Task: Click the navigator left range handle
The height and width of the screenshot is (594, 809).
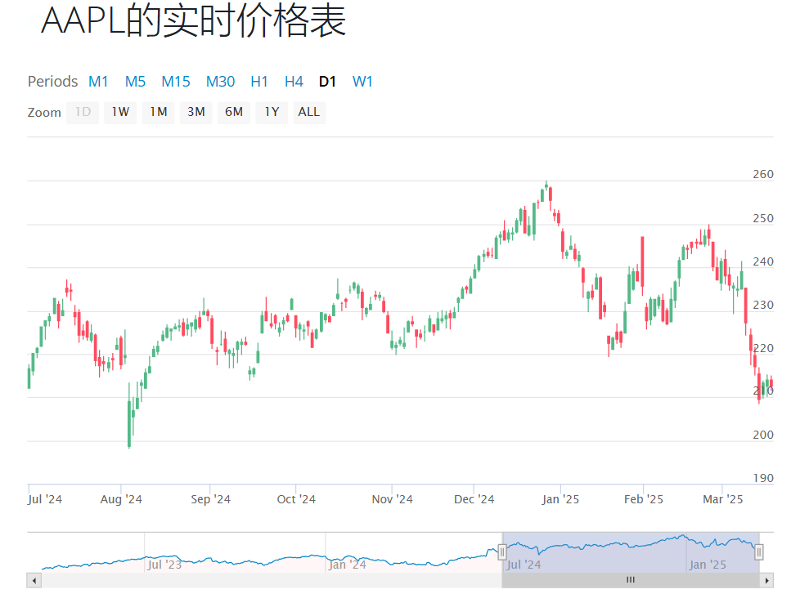Action: click(x=502, y=552)
